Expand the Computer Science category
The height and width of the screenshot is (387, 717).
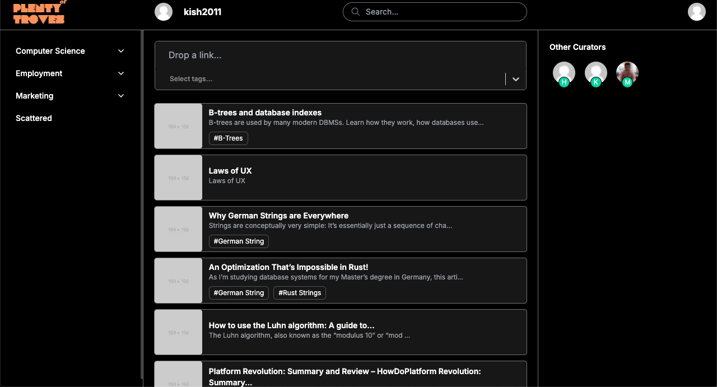click(x=121, y=51)
